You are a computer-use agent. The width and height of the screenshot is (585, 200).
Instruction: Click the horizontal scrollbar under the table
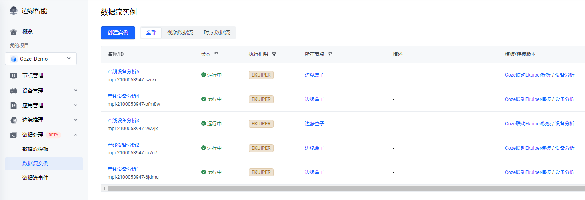click(344, 188)
